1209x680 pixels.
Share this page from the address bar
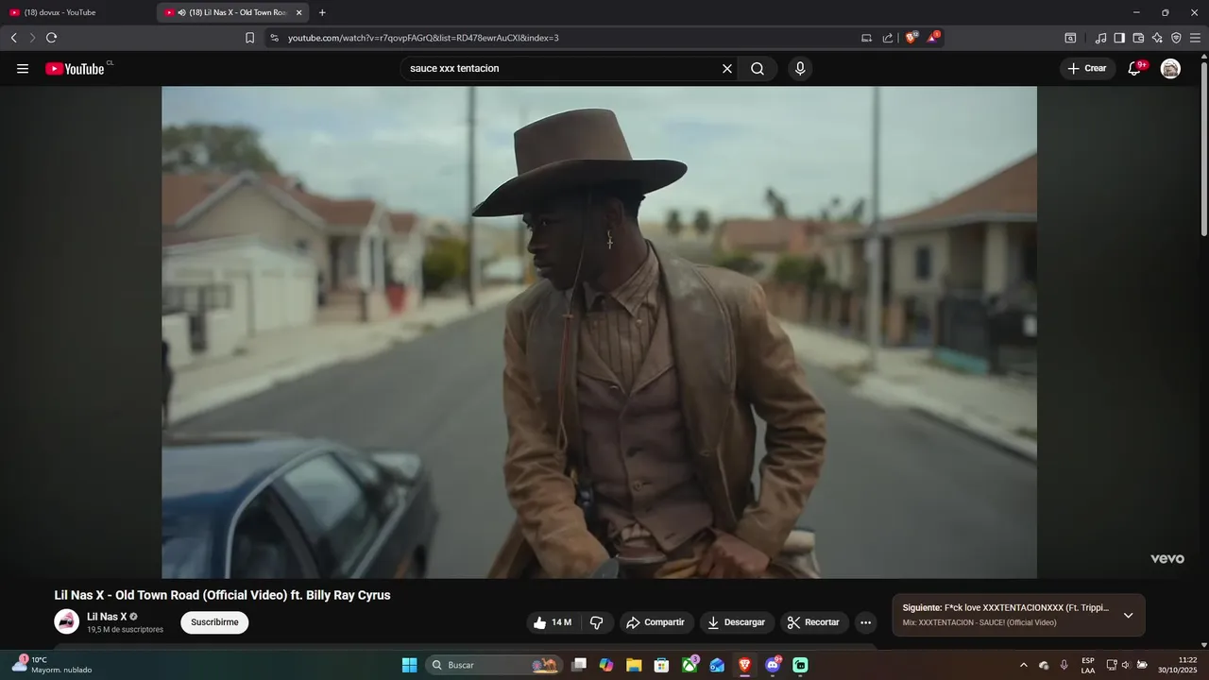point(888,38)
